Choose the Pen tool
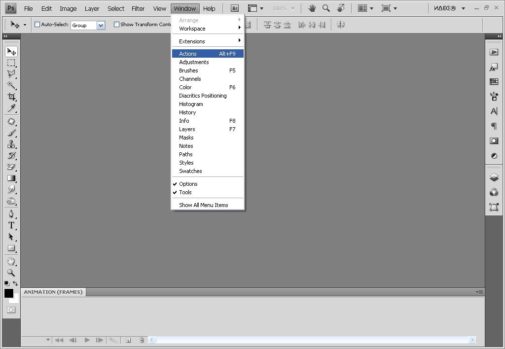Viewport: 505px width, 349px height. click(x=11, y=214)
